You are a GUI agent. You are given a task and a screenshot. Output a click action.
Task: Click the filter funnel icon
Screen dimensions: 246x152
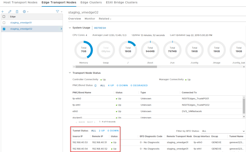tap(58, 11)
